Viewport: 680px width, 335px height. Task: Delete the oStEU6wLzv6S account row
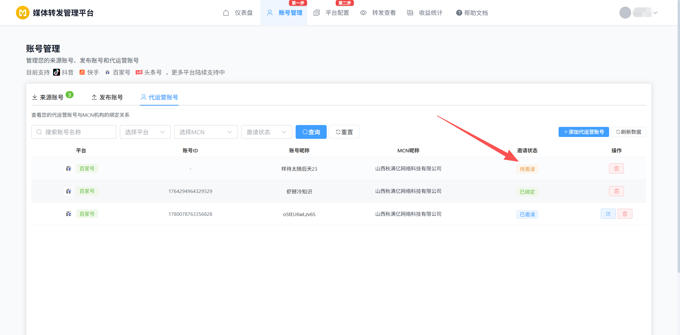[x=625, y=214]
